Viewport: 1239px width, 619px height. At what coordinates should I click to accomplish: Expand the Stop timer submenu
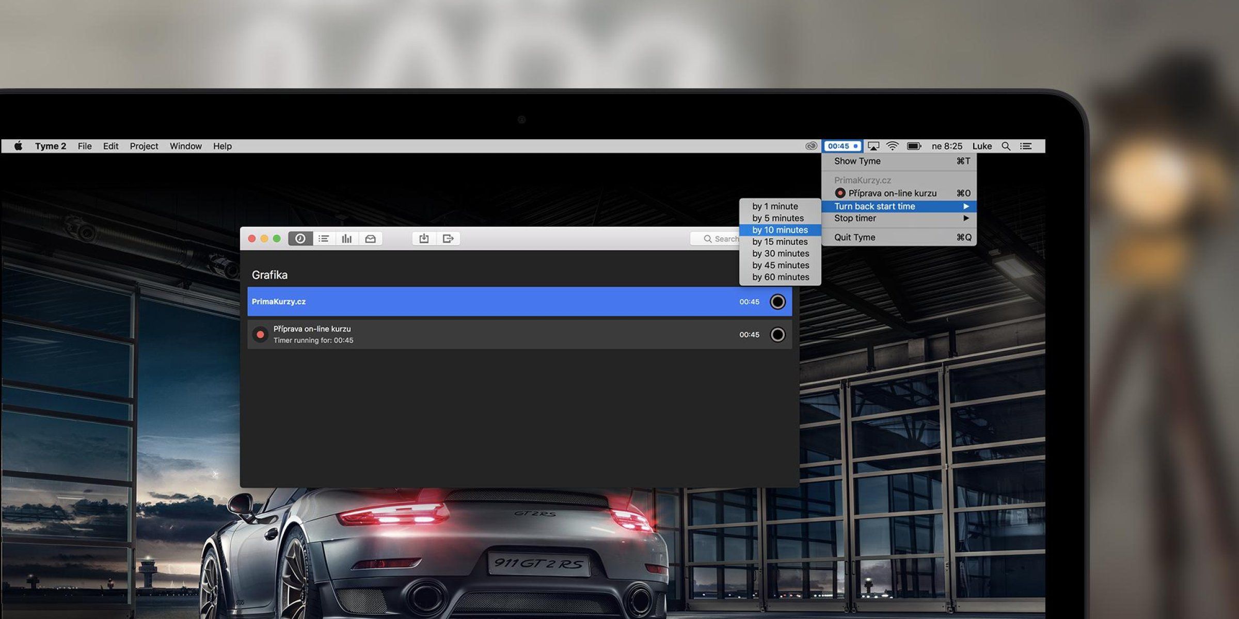898,218
